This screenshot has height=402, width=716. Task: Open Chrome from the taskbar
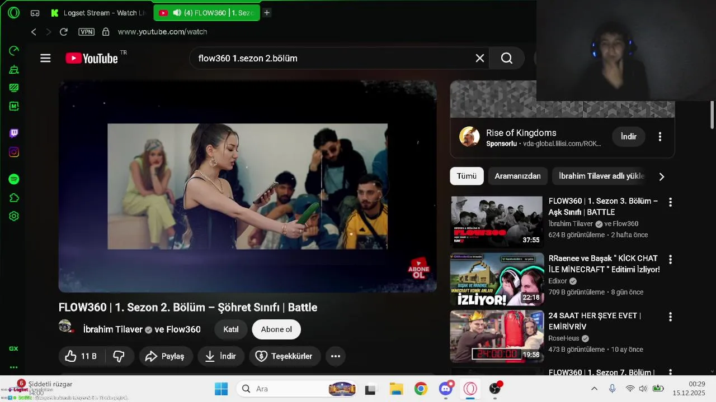click(x=421, y=389)
